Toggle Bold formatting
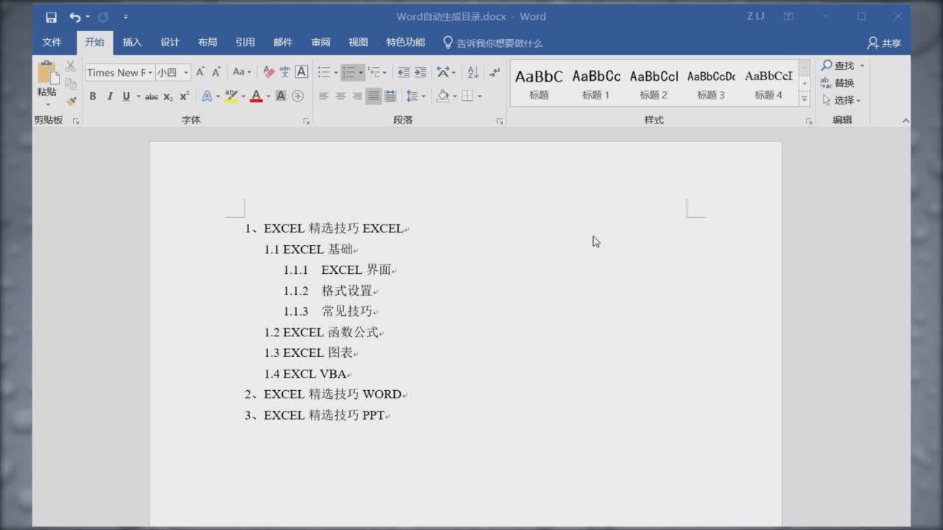The image size is (943, 530). point(93,96)
